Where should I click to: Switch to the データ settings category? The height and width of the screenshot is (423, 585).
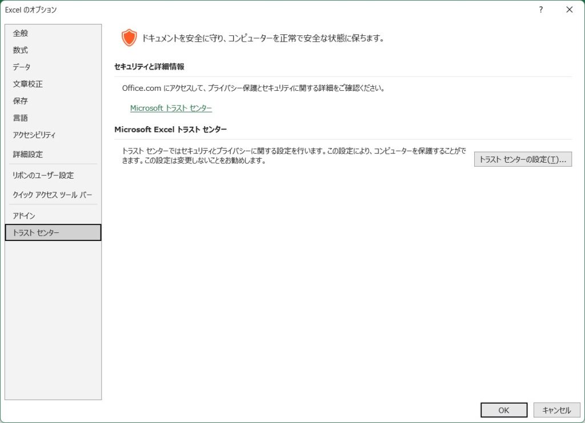(x=22, y=67)
